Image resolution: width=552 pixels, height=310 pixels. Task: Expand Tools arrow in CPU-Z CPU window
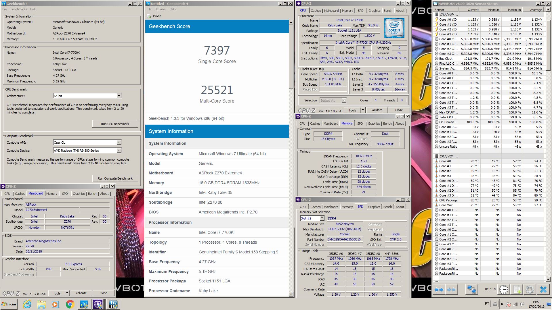(x=363, y=110)
